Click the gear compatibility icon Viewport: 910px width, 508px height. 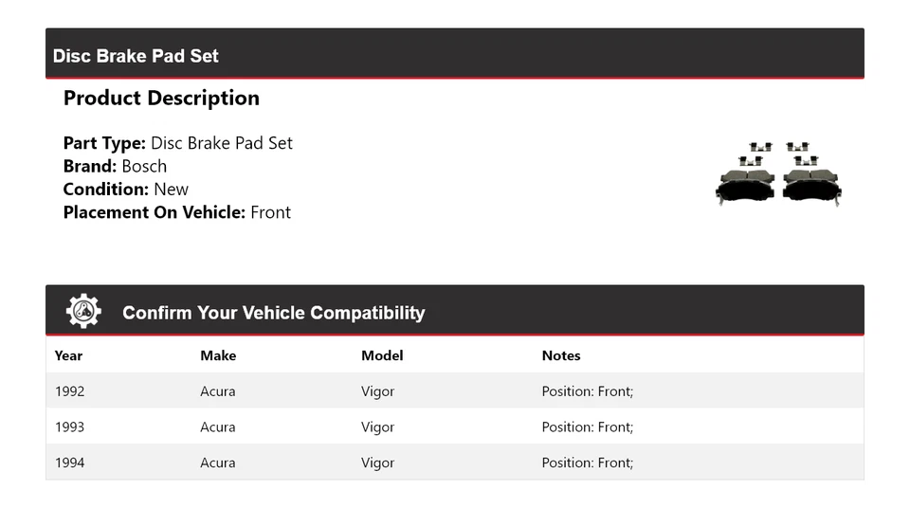tap(83, 312)
